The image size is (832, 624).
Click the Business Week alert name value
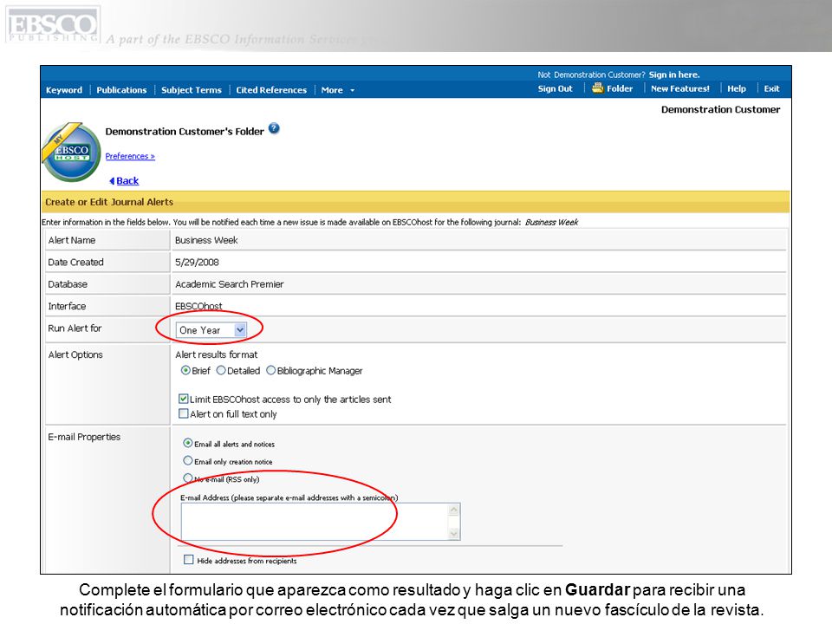[x=206, y=240]
